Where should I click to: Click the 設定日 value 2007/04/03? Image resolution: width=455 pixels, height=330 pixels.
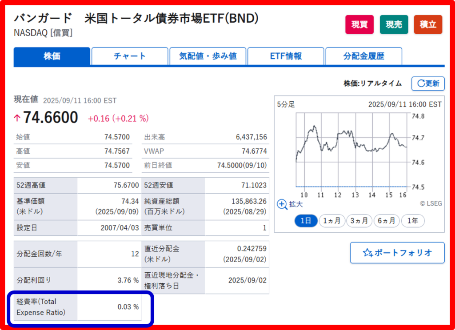120,228
